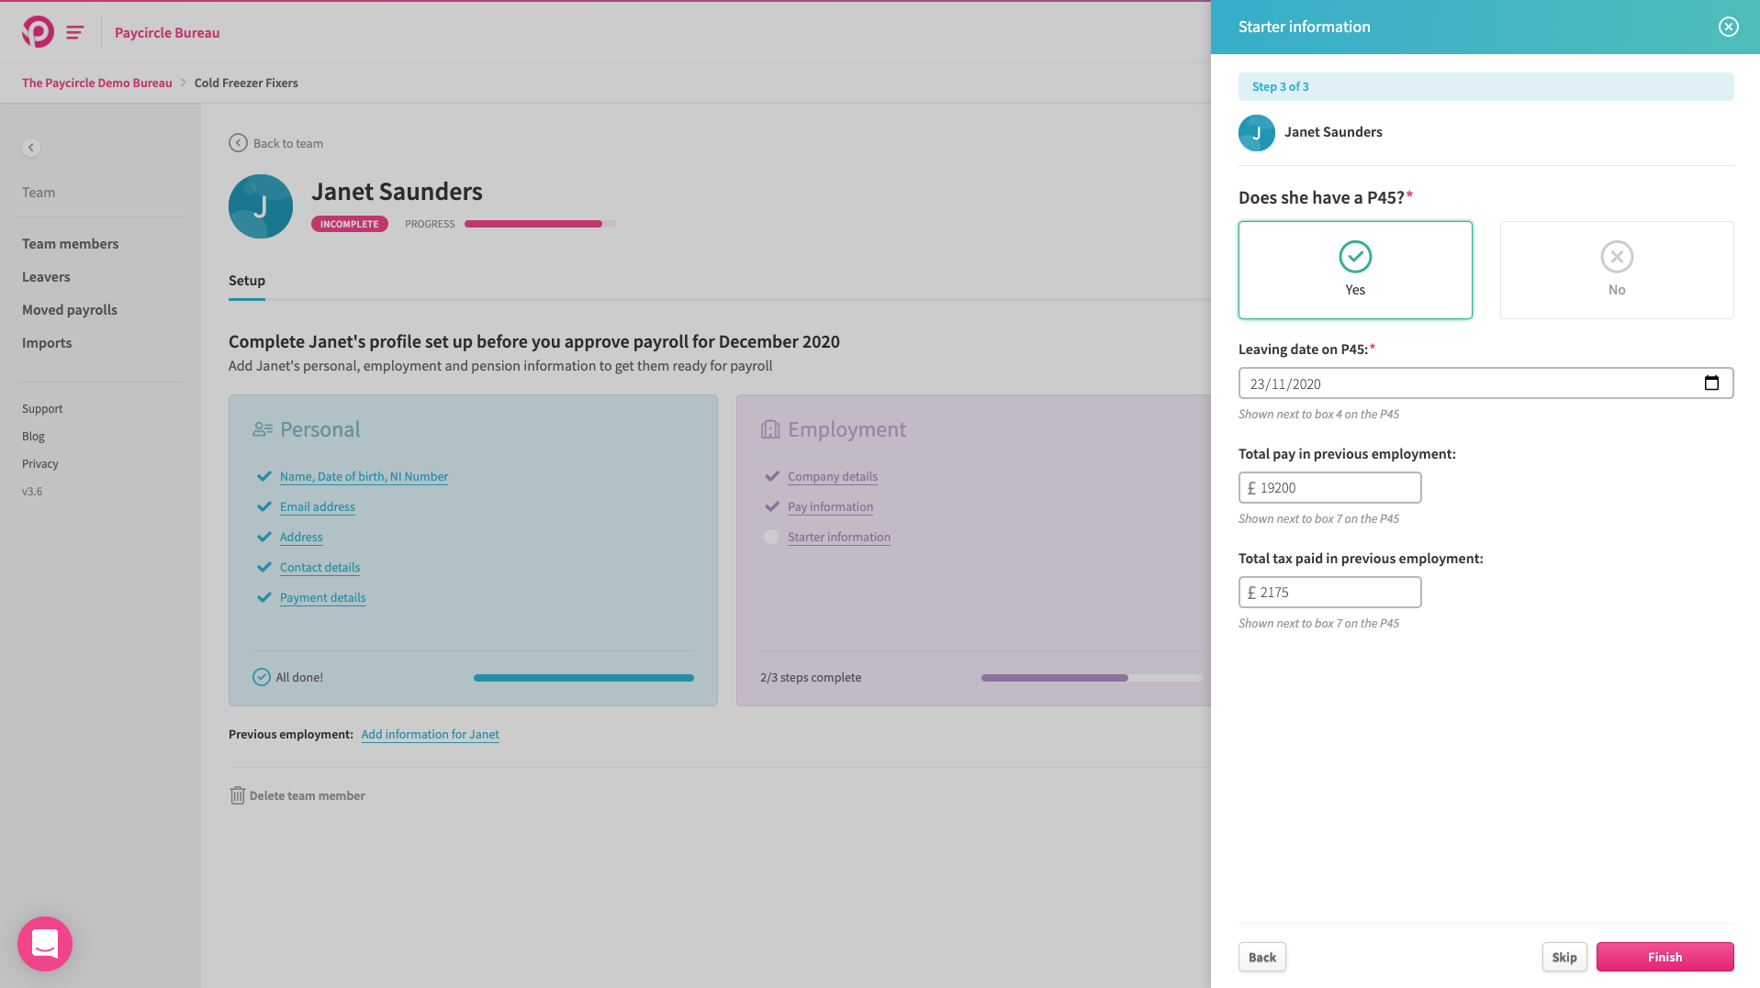
Task: Click the Delete team member trash icon
Action: 237,795
